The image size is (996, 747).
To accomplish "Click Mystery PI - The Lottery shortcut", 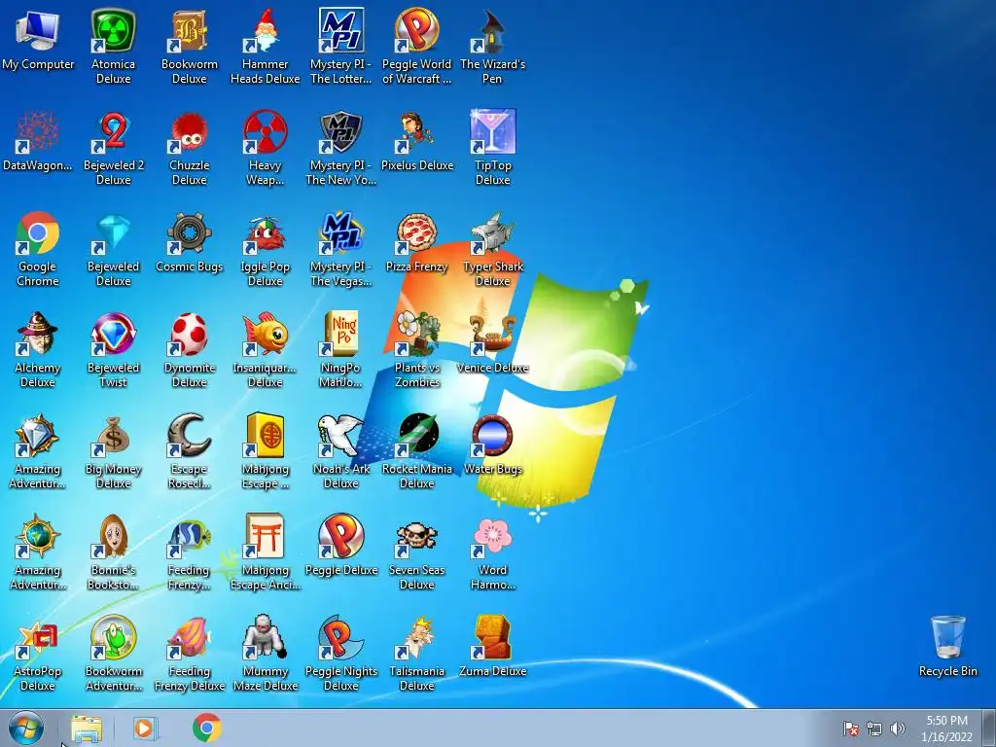I will click(x=341, y=30).
